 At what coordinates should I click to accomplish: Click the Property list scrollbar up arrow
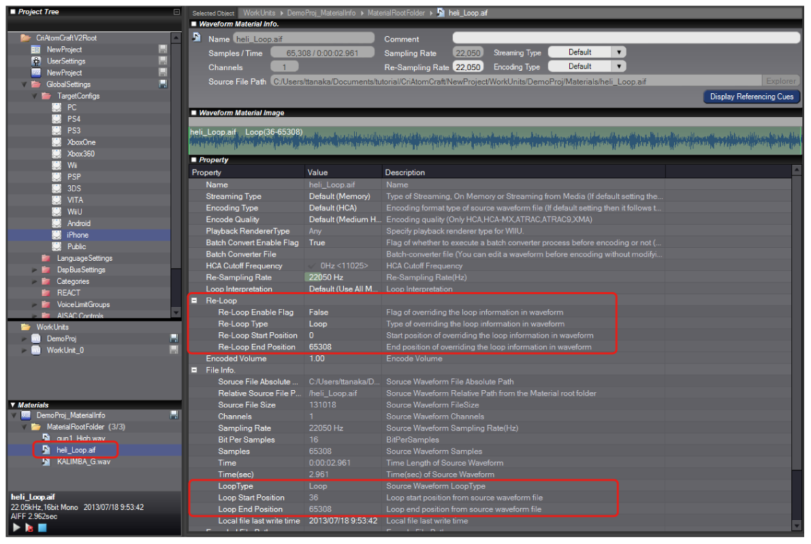tap(797, 170)
